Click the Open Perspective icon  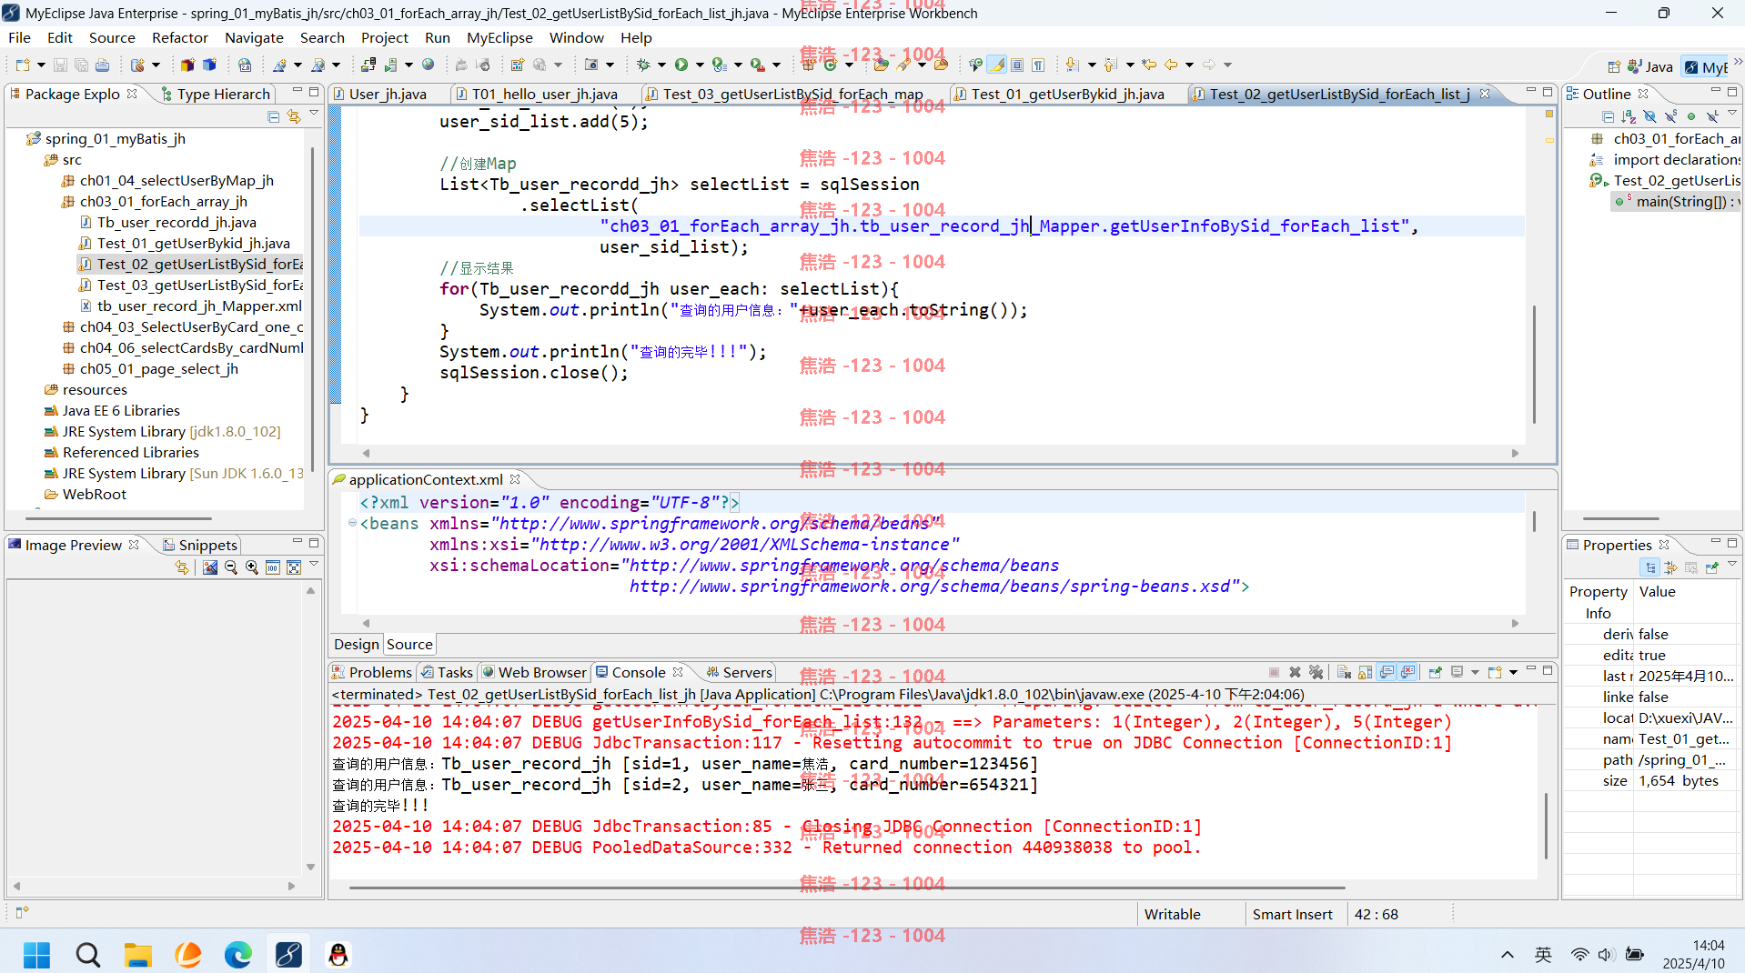1613,66
